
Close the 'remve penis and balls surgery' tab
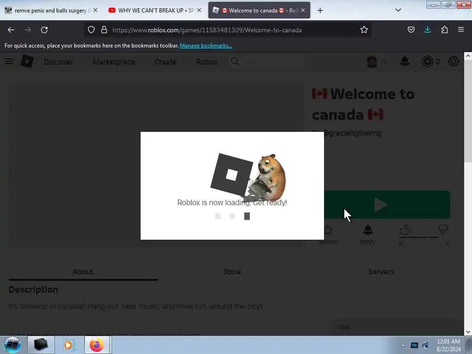(95, 11)
